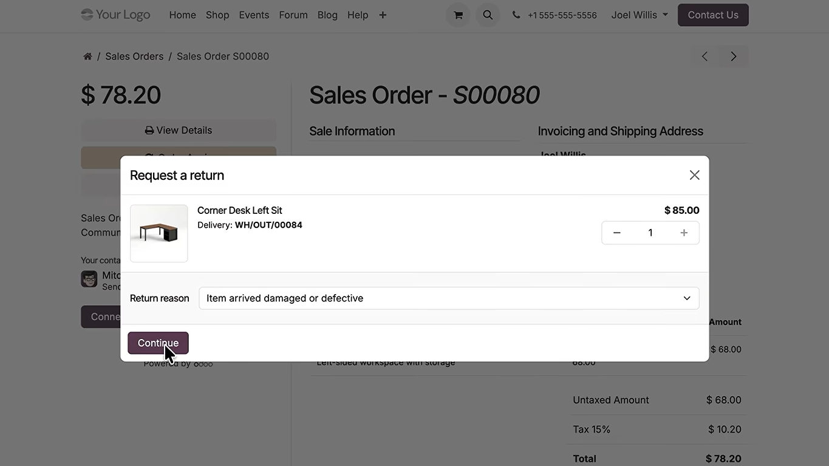Click the Contact Us button
Screen dimensions: 829x466
pyautogui.click(x=713, y=15)
